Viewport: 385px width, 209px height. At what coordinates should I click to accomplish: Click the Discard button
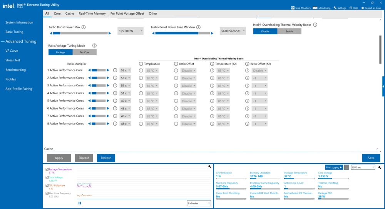(x=84, y=158)
